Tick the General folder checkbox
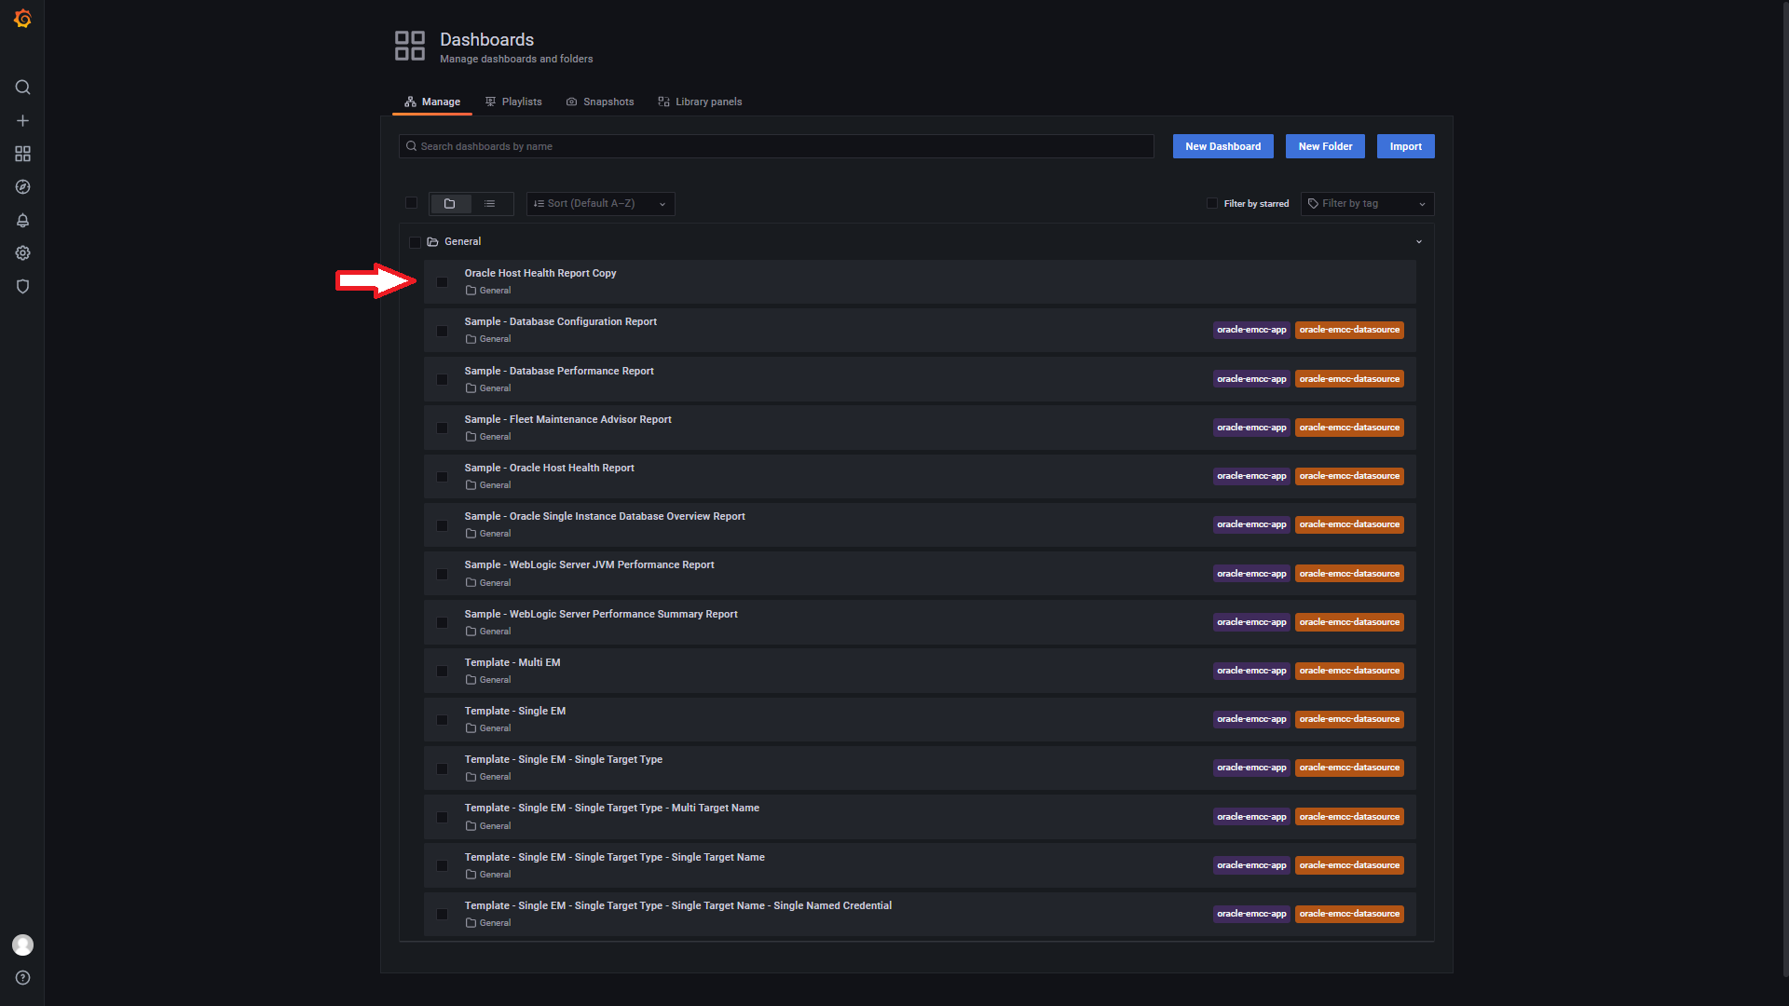The height and width of the screenshot is (1006, 1789). 415,242
